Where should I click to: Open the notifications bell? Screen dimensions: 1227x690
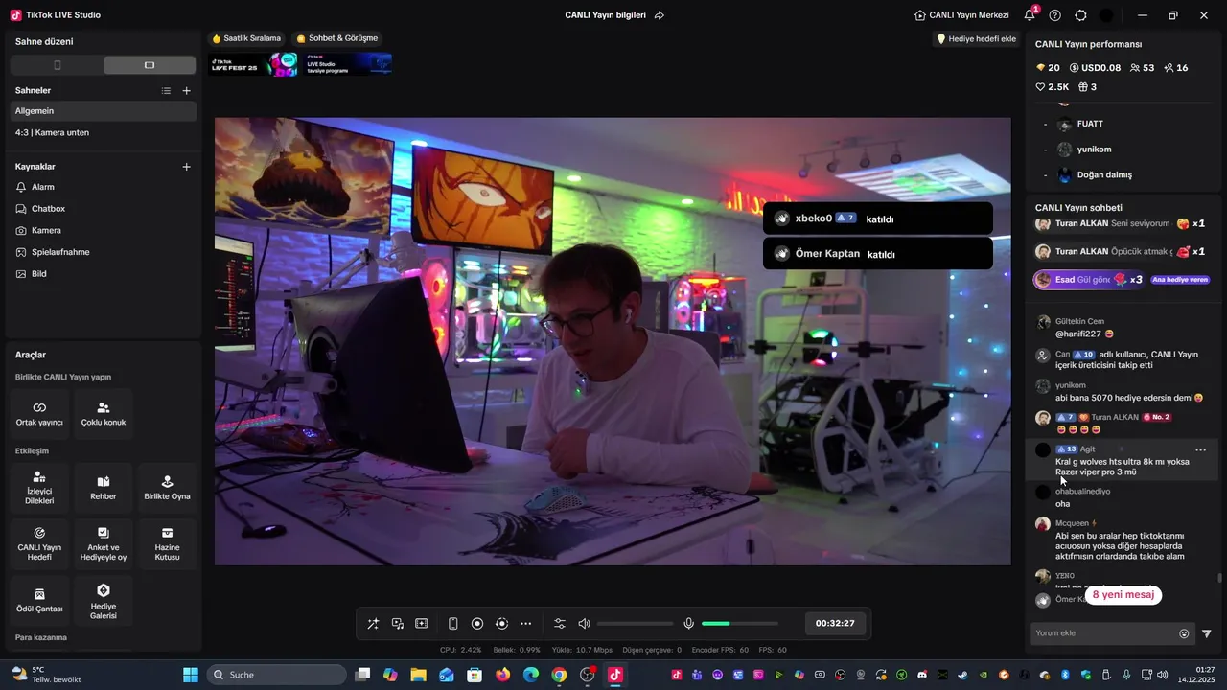(x=1030, y=15)
